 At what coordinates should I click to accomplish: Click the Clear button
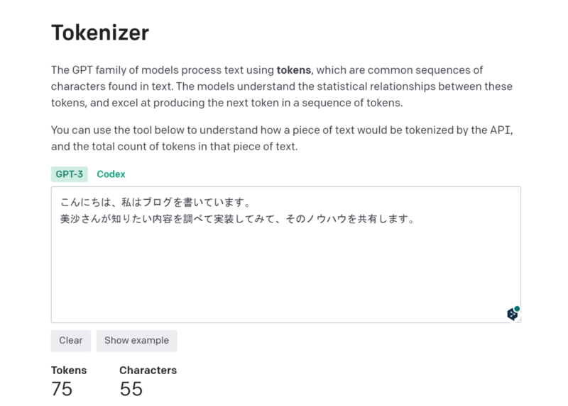[x=70, y=341]
